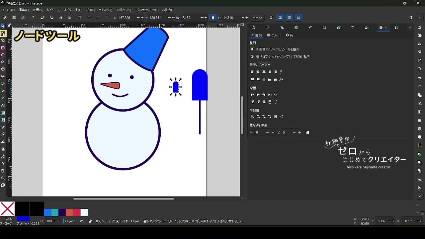This screenshot has height=239, width=425.
Task: Open the mm units dropdown
Action: (257, 18)
